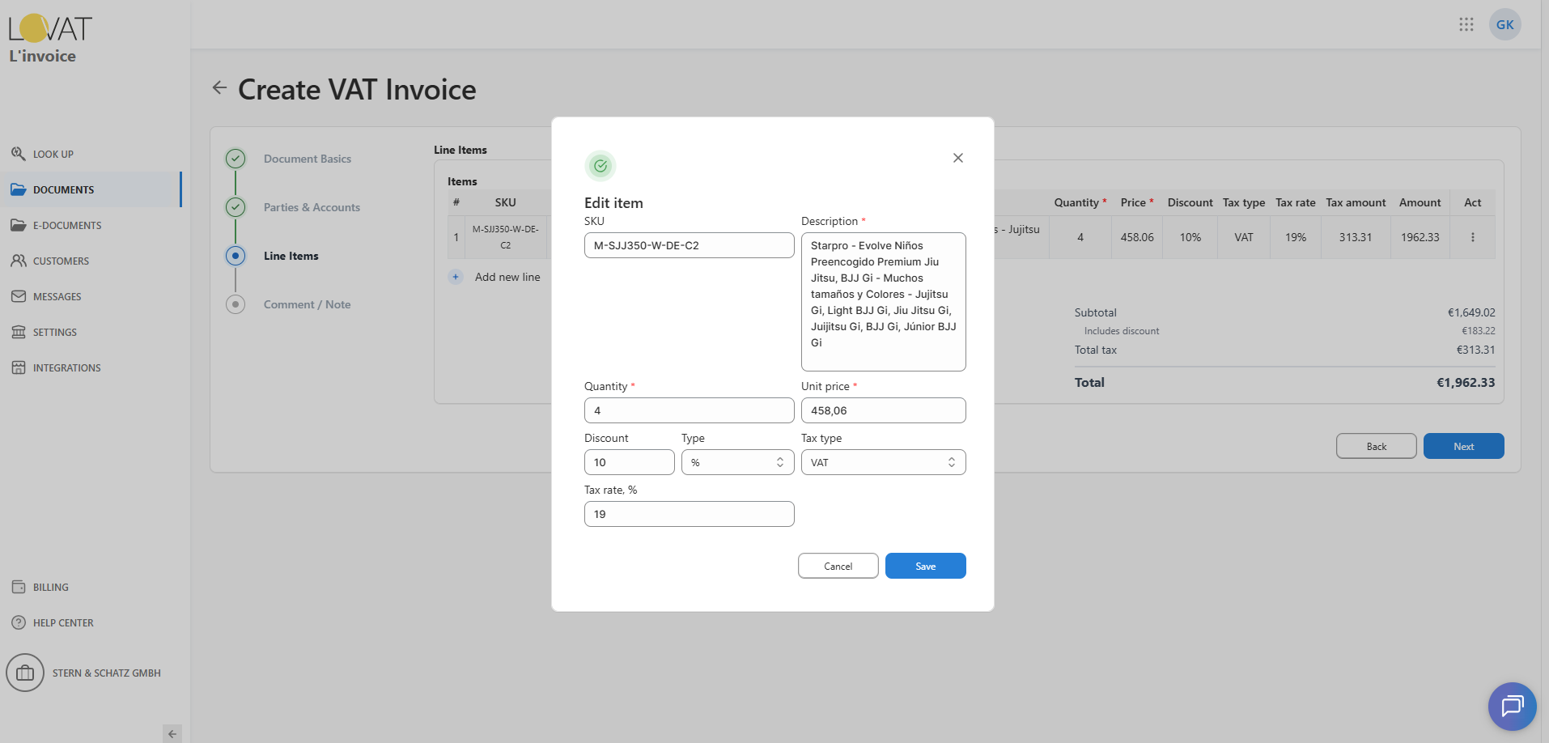Focus the Tax rate % field

pyautogui.click(x=689, y=514)
